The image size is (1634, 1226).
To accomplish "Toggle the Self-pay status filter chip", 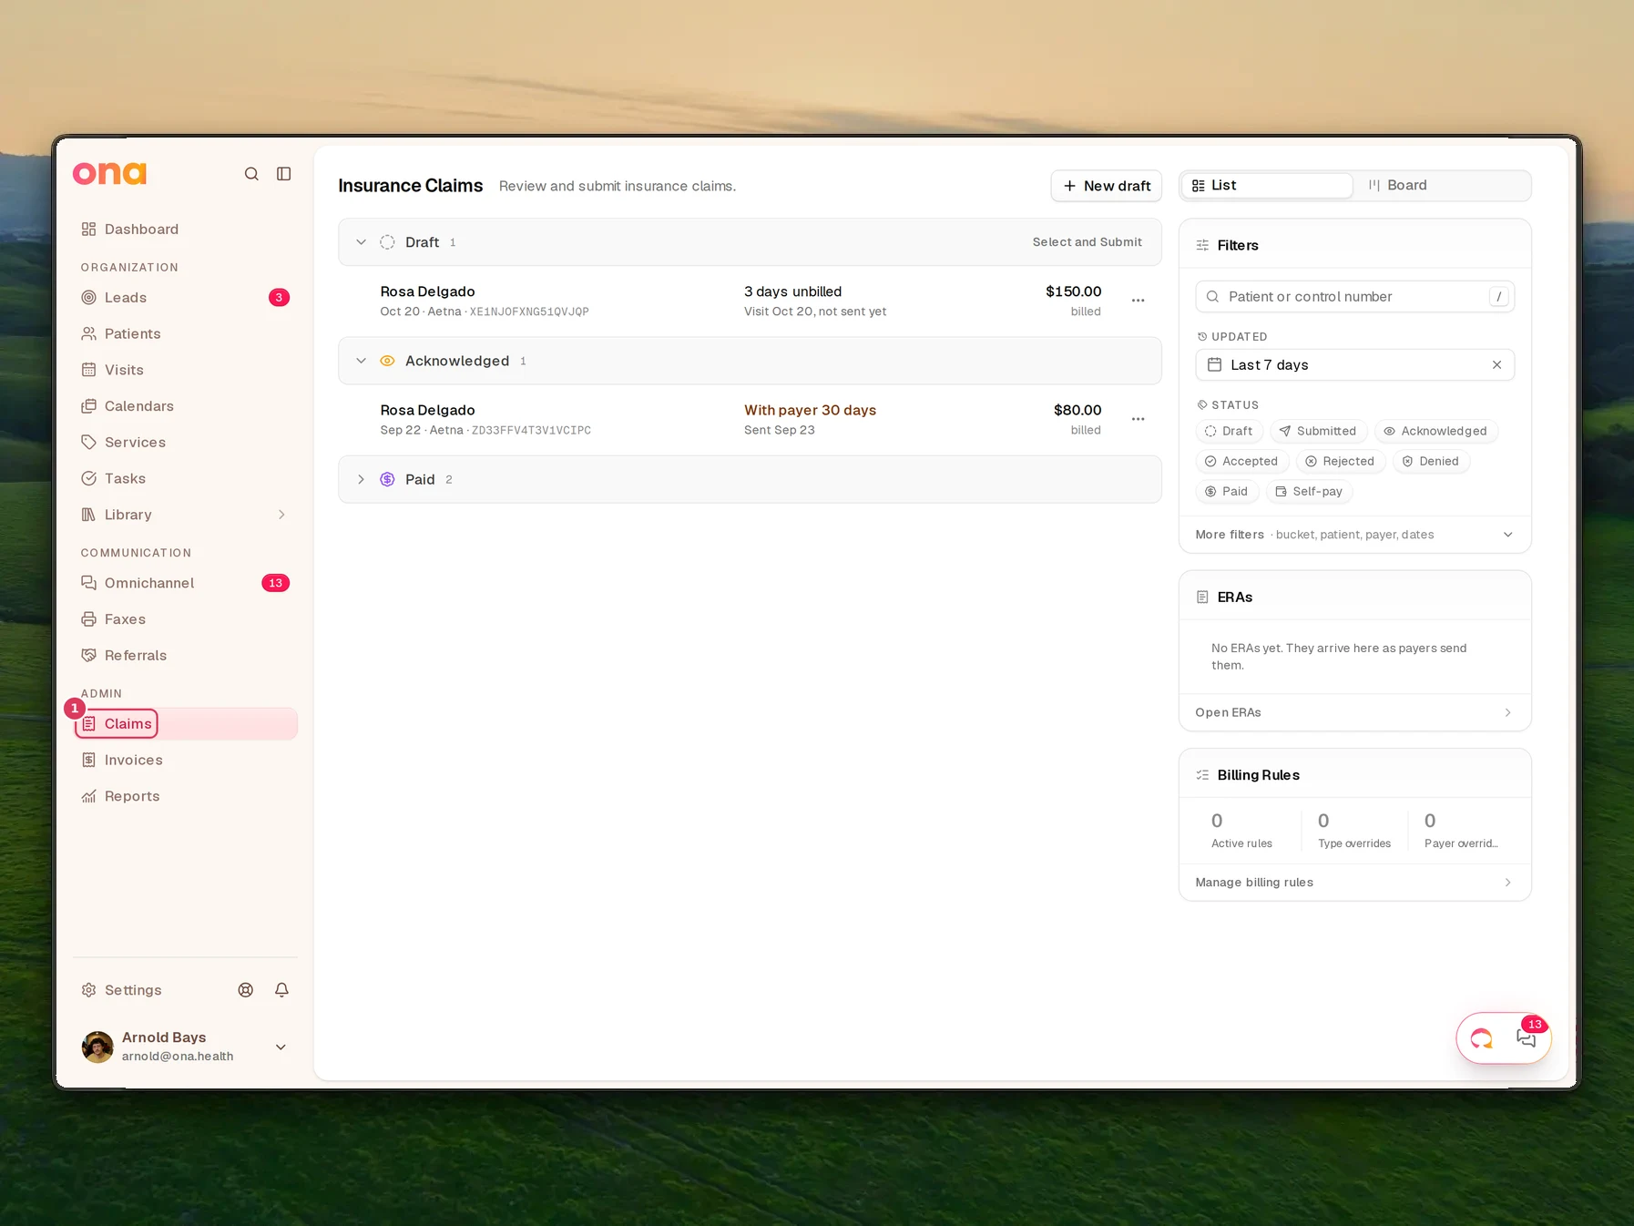I will (x=1309, y=492).
